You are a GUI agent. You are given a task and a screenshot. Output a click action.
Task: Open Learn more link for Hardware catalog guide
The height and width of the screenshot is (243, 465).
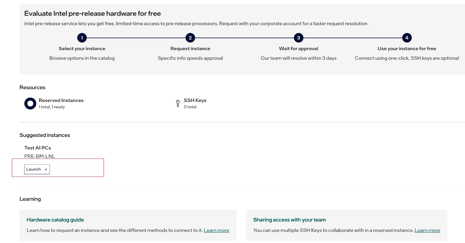tap(216, 230)
